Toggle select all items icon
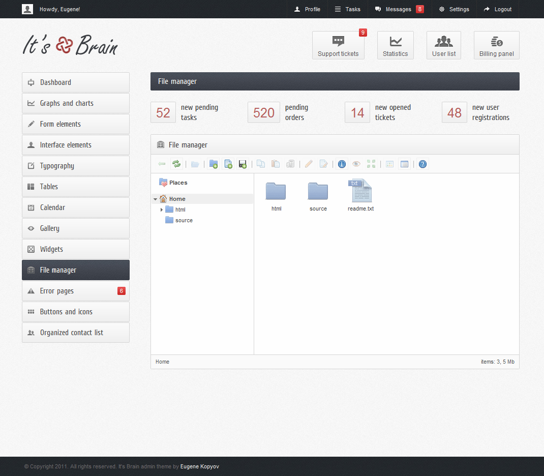 (371, 164)
